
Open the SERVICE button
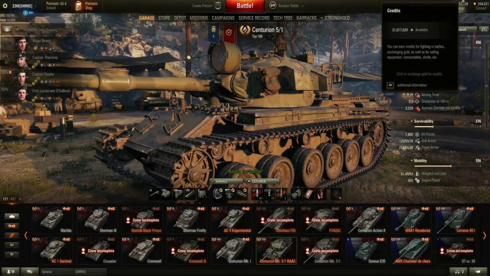coord(226,181)
